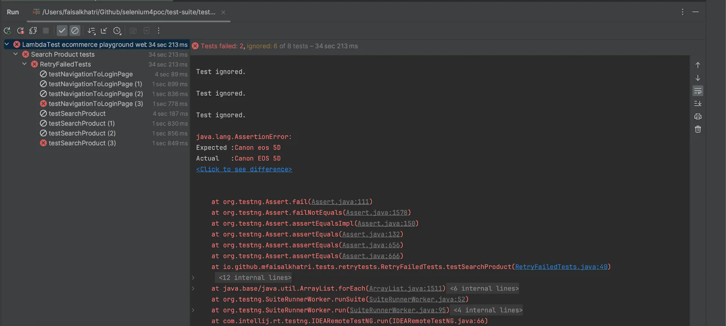Click the sort tests icon
The width and height of the screenshot is (726, 326).
click(x=91, y=31)
